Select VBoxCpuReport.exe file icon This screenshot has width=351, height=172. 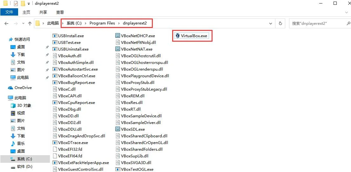click(x=55, y=103)
